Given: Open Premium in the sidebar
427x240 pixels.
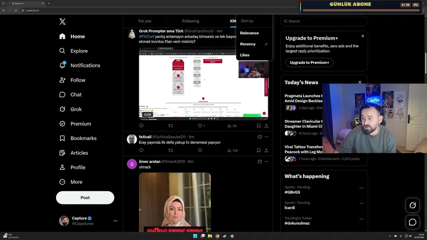Looking at the screenshot, I should pyautogui.click(x=75, y=124).
